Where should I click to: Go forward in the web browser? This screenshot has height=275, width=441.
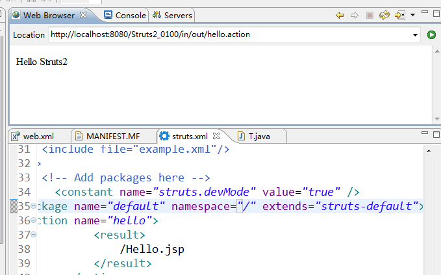coord(355,15)
